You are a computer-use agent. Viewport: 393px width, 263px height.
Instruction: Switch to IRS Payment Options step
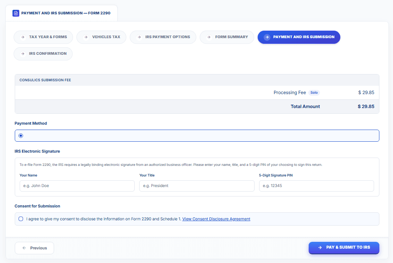click(163, 37)
